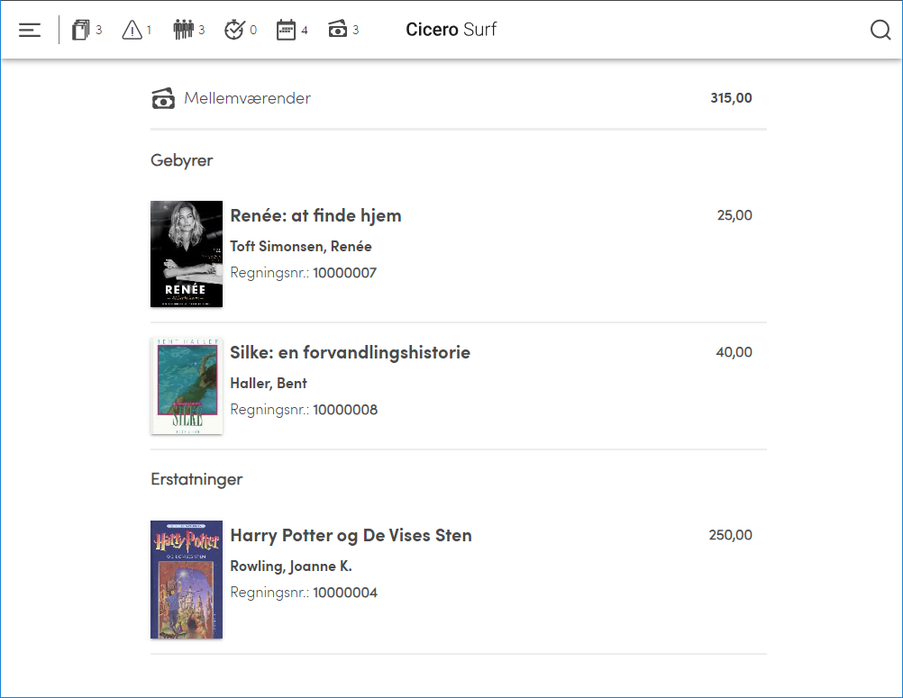903x698 pixels.
Task: Click the Silke book cover thumbnail
Action: click(x=187, y=386)
